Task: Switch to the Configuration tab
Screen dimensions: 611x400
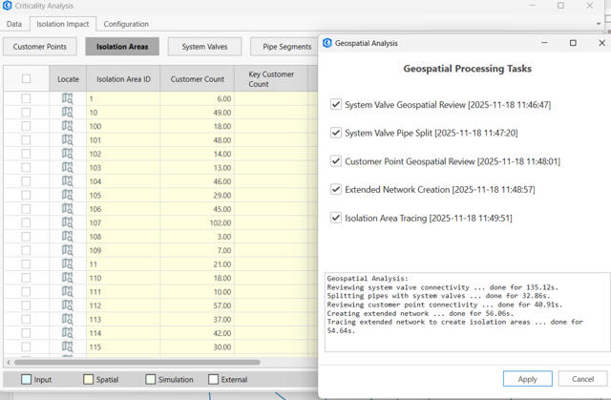Action: [126, 24]
